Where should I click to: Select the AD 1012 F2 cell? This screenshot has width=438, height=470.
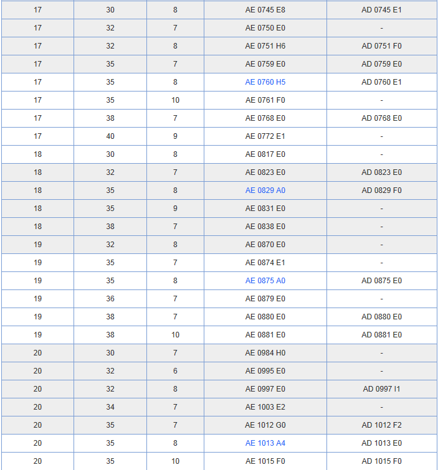point(381,425)
